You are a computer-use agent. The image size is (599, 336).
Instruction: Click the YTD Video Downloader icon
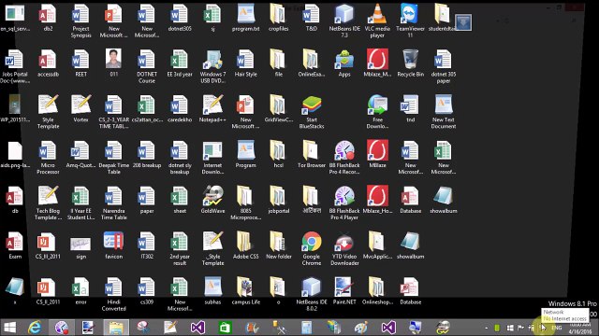click(344, 242)
